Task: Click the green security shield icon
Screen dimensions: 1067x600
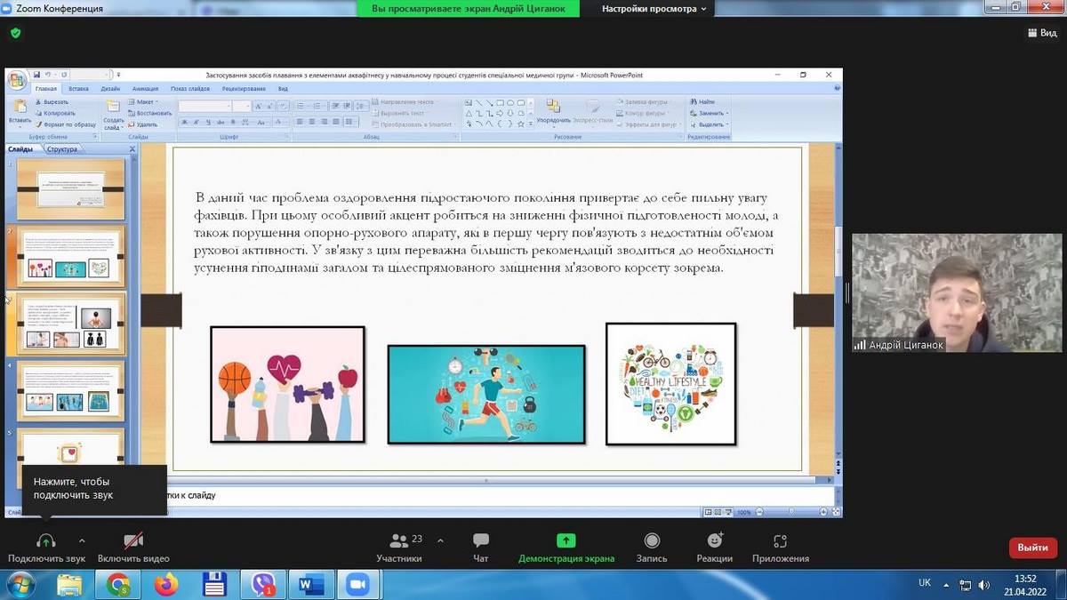Action: (x=15, y=33)
